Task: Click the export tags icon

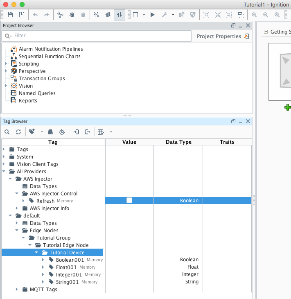Action: 87,132
